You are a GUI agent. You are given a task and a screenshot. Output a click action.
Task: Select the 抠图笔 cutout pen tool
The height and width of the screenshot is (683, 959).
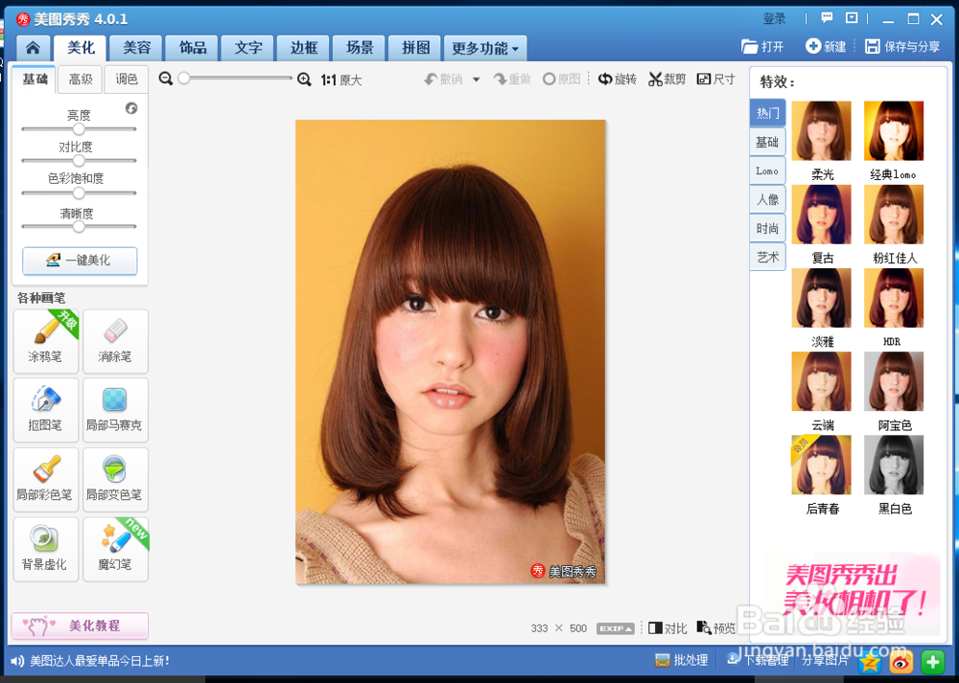(x=46, y=410)
